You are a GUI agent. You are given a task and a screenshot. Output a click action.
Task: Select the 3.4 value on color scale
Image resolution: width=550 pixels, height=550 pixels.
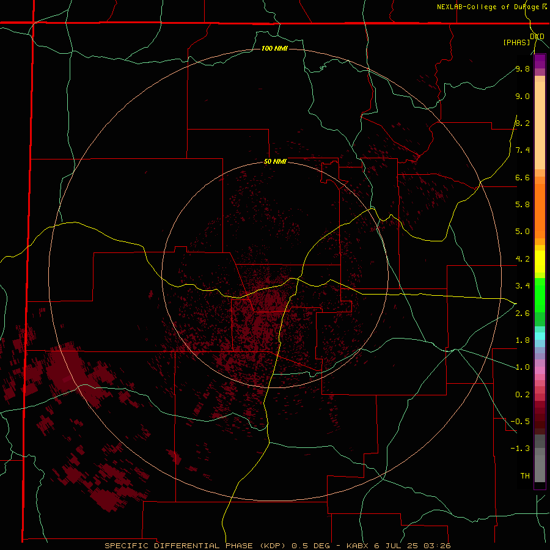(x=522, y=286)
